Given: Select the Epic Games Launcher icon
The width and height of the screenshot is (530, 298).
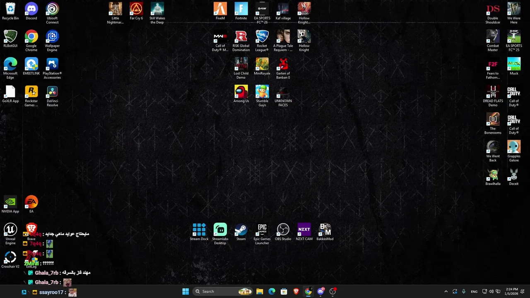Looking at the screenshot, I should [262, 234].
